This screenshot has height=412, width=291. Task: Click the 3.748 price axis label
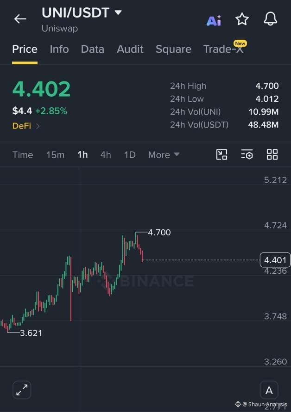(x=275, y=316)
